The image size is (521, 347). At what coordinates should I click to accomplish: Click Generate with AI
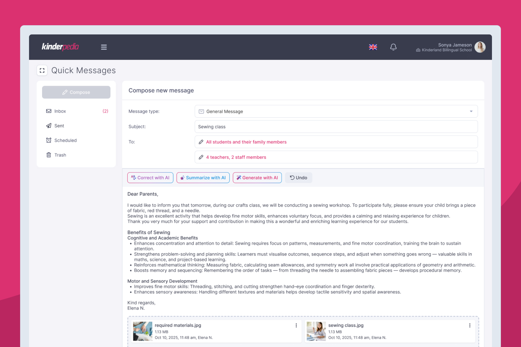pos(257,178)
